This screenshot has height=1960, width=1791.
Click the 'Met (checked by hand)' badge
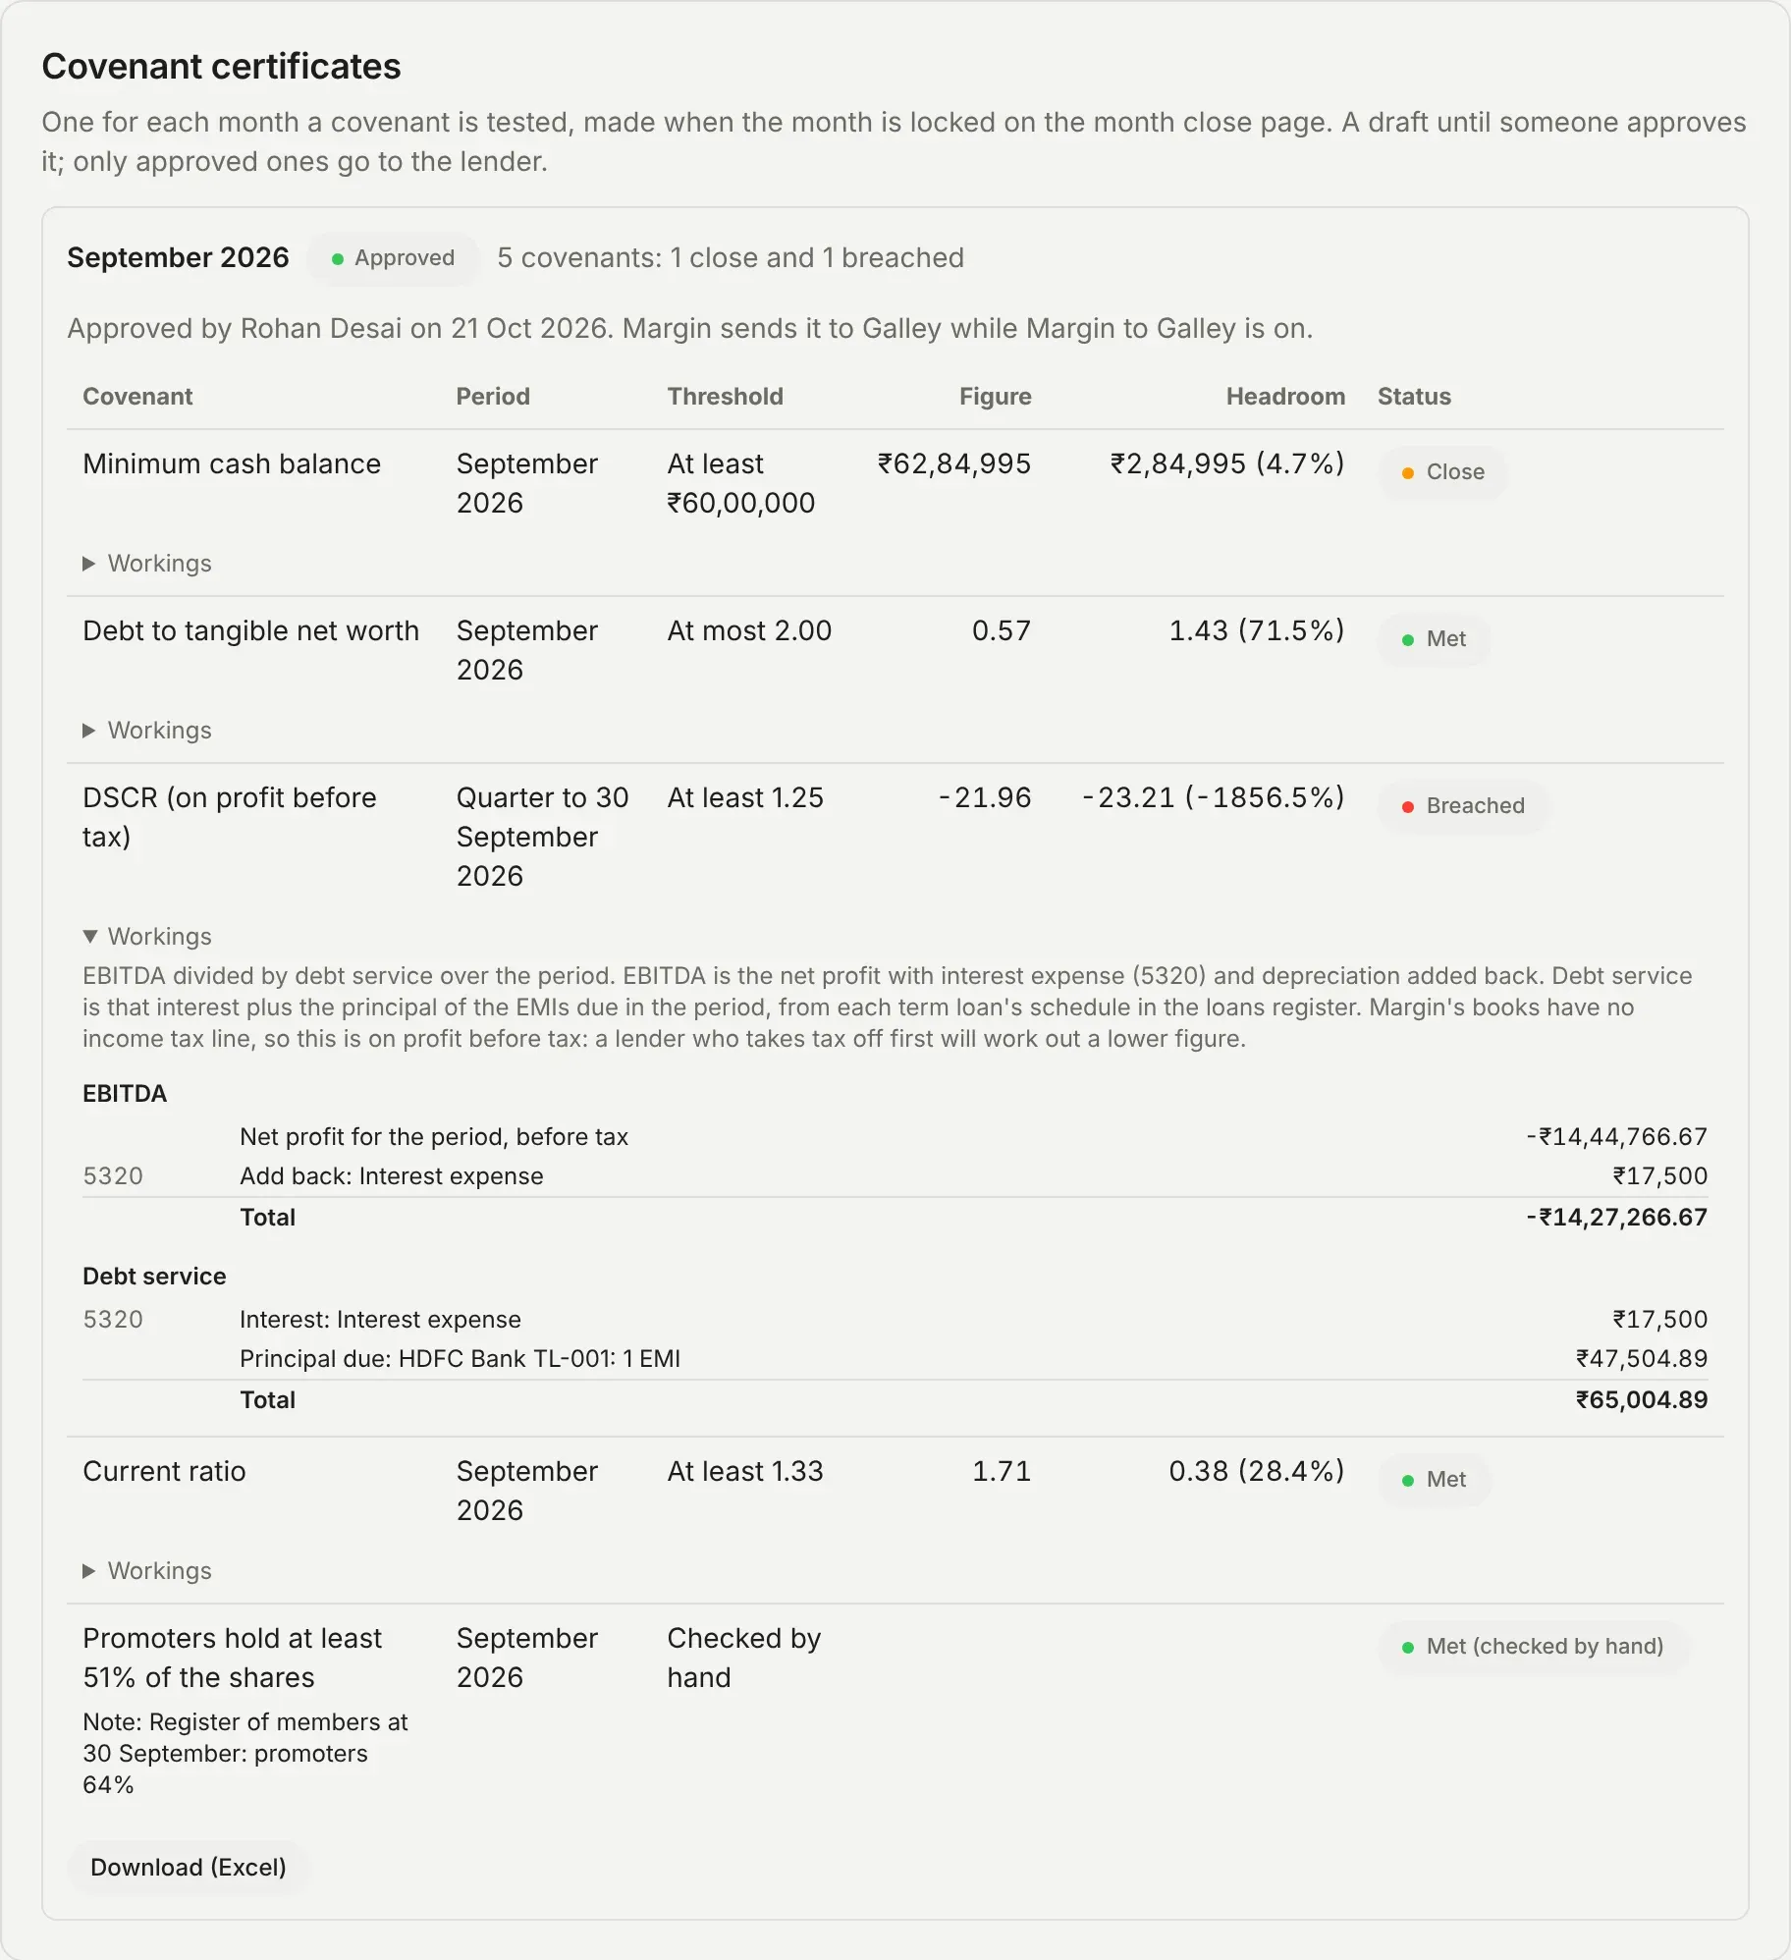point(1533,1647)
